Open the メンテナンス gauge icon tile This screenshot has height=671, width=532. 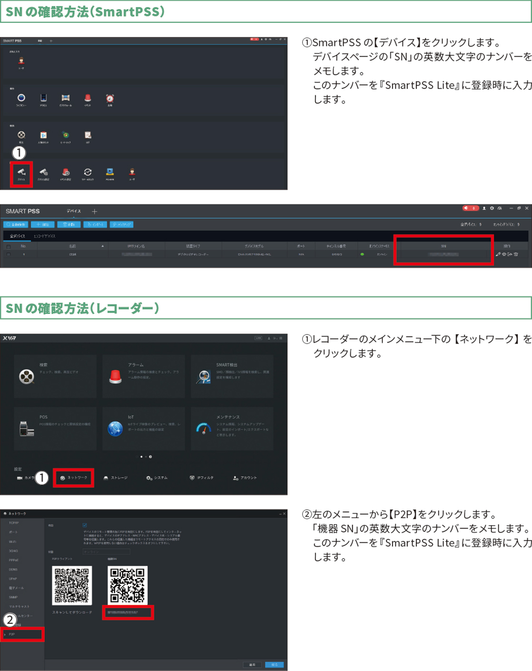pos(204,428)
